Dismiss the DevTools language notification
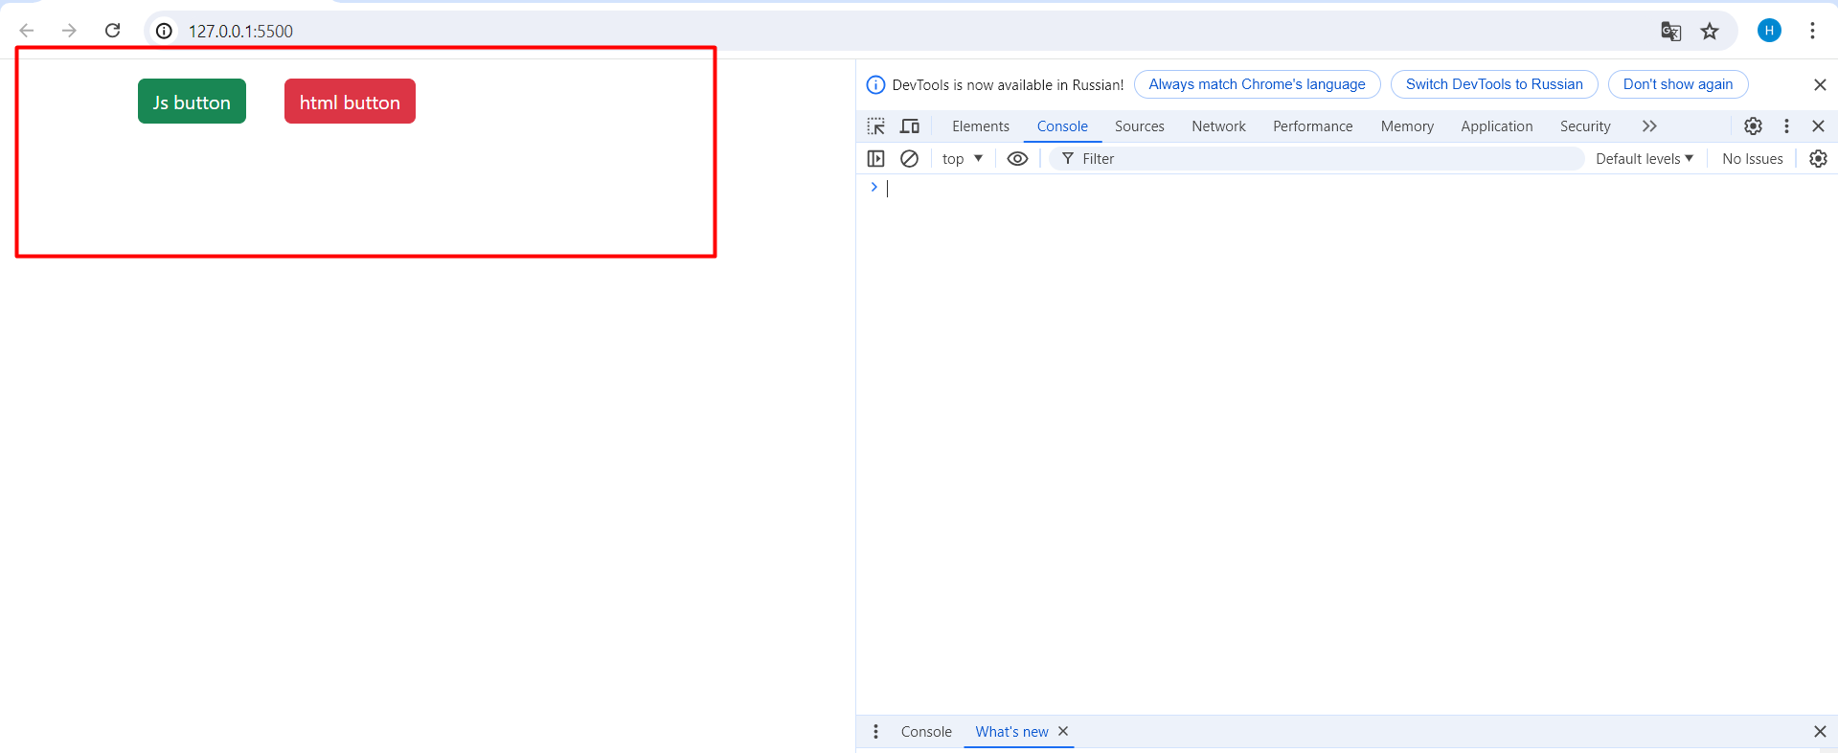The height and width of the screenshot is (753, 1838). pyautogui.click(x=1820, y=84)
